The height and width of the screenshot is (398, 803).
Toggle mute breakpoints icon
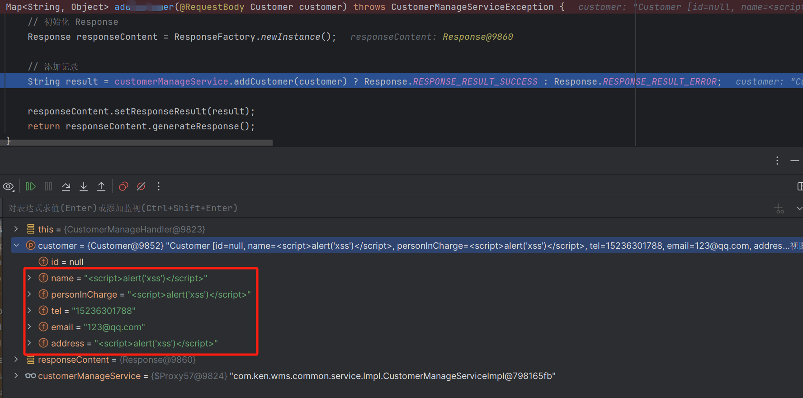pos(141,186)
